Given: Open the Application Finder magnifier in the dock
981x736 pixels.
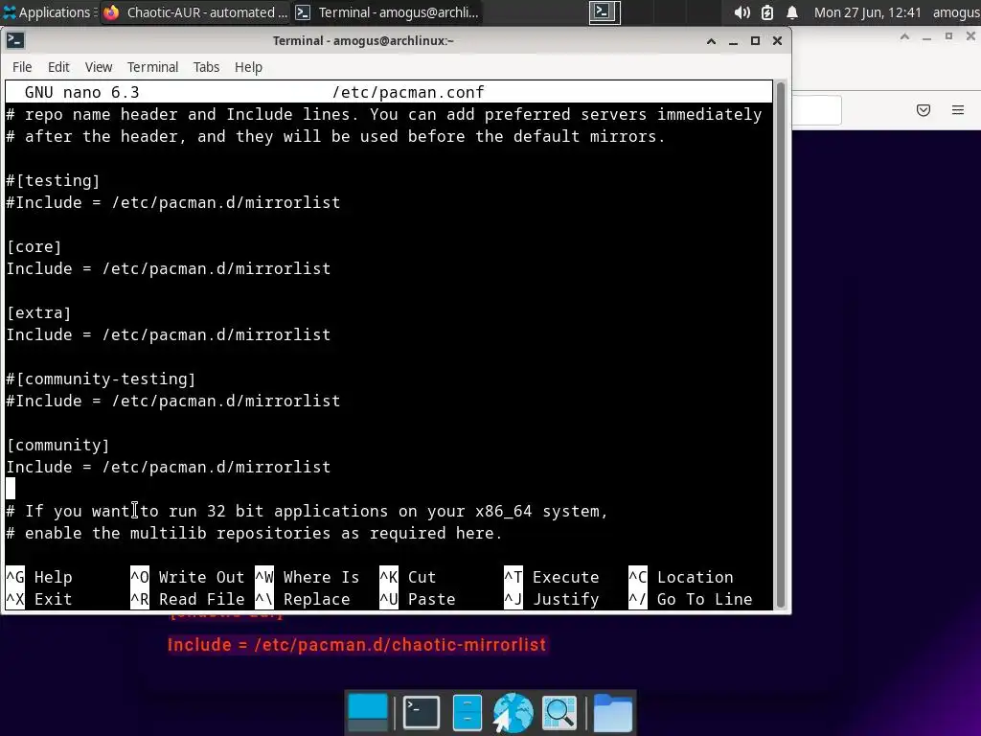Looking at the screenshot, I should pos(559,712).
